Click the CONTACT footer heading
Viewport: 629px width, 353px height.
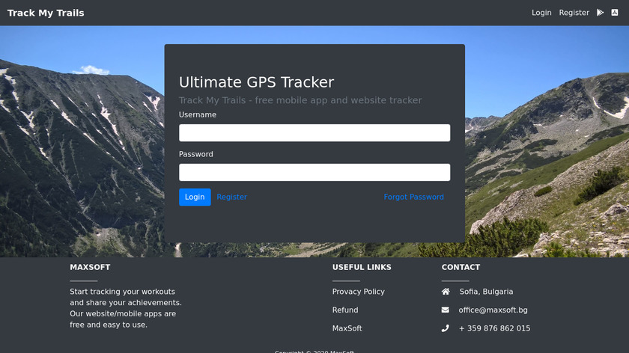click(x=461, y=267)
